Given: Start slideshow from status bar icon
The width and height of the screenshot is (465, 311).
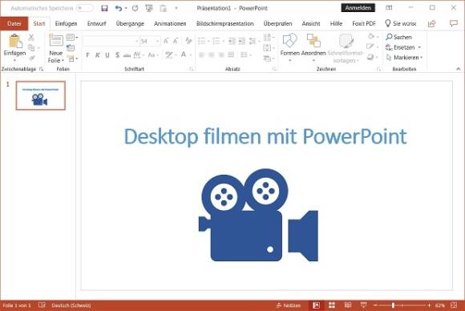Looking at the screenshot, I should tap(363, 305).
